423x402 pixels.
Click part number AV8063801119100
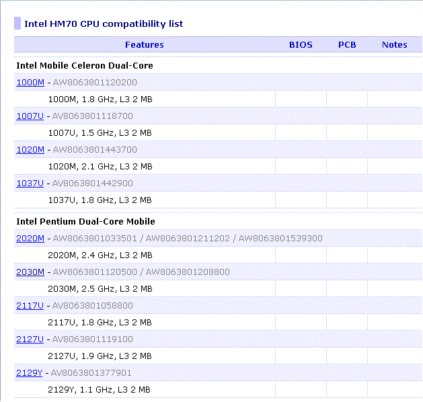click(93, 339)
